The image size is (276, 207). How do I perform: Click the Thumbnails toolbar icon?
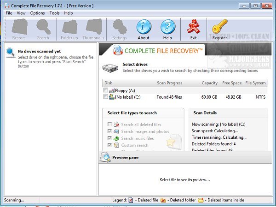click(x=94, y=26)
